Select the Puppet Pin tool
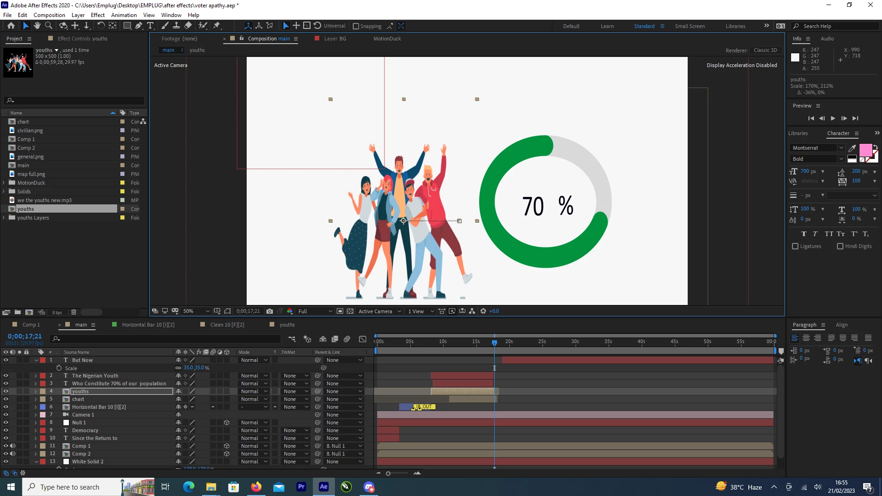Viewport: 882px width, 496px height. (x=217, y=26)
